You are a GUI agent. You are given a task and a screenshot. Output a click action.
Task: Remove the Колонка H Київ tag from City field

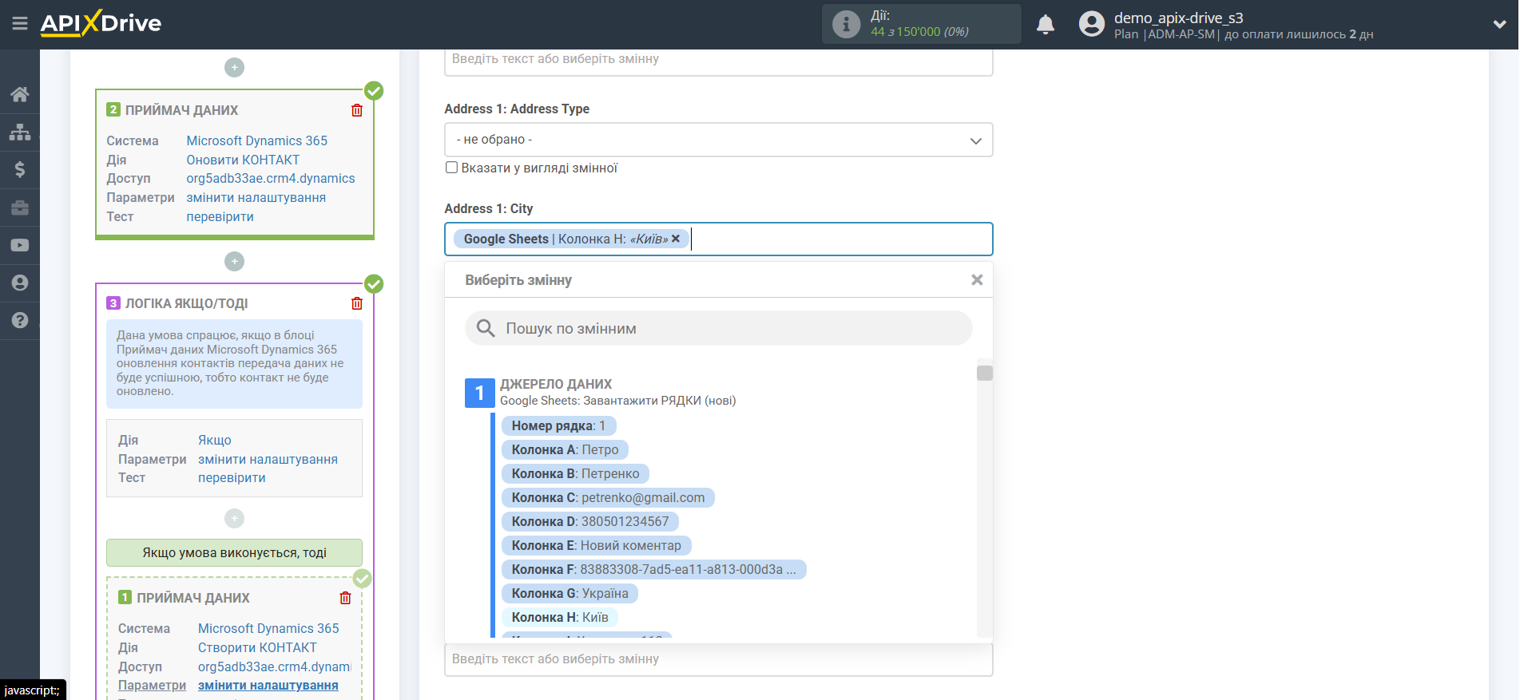[x=676, y=239]
